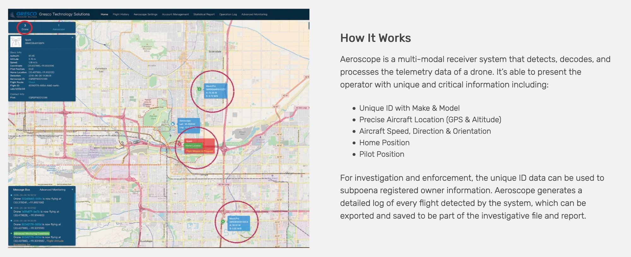This screenshot has width=631, height=257.
Task: Switch to the Message Box tab
Action: 21,190
